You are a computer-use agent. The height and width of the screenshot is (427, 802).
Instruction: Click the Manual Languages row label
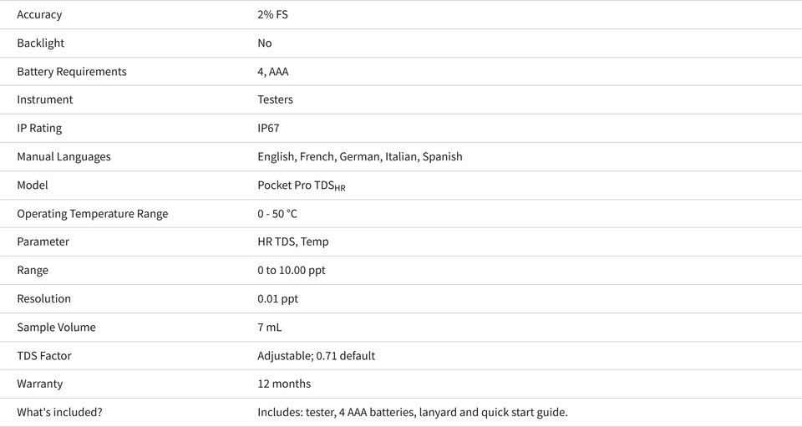(64, 156)
